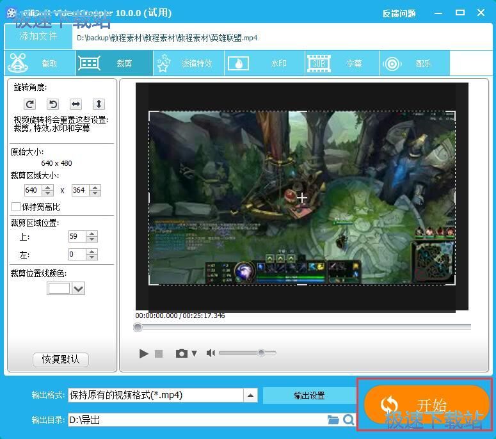Decrease crop width with down arrow
The image size is (496, 439).
click(x=47, y=193)
